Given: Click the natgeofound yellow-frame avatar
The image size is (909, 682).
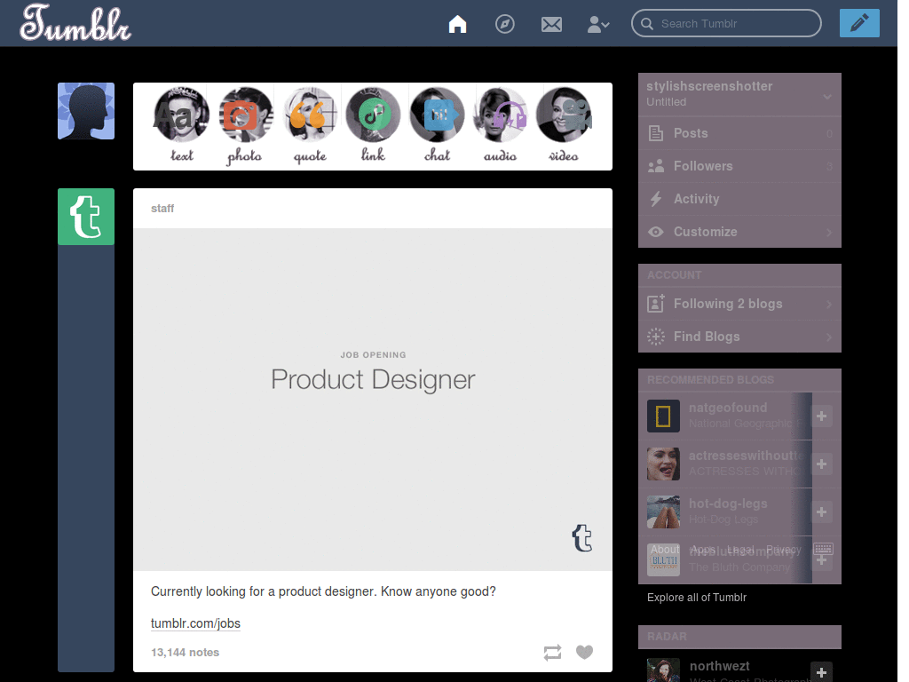Looking at the screenshot, I should coord(663,416).
